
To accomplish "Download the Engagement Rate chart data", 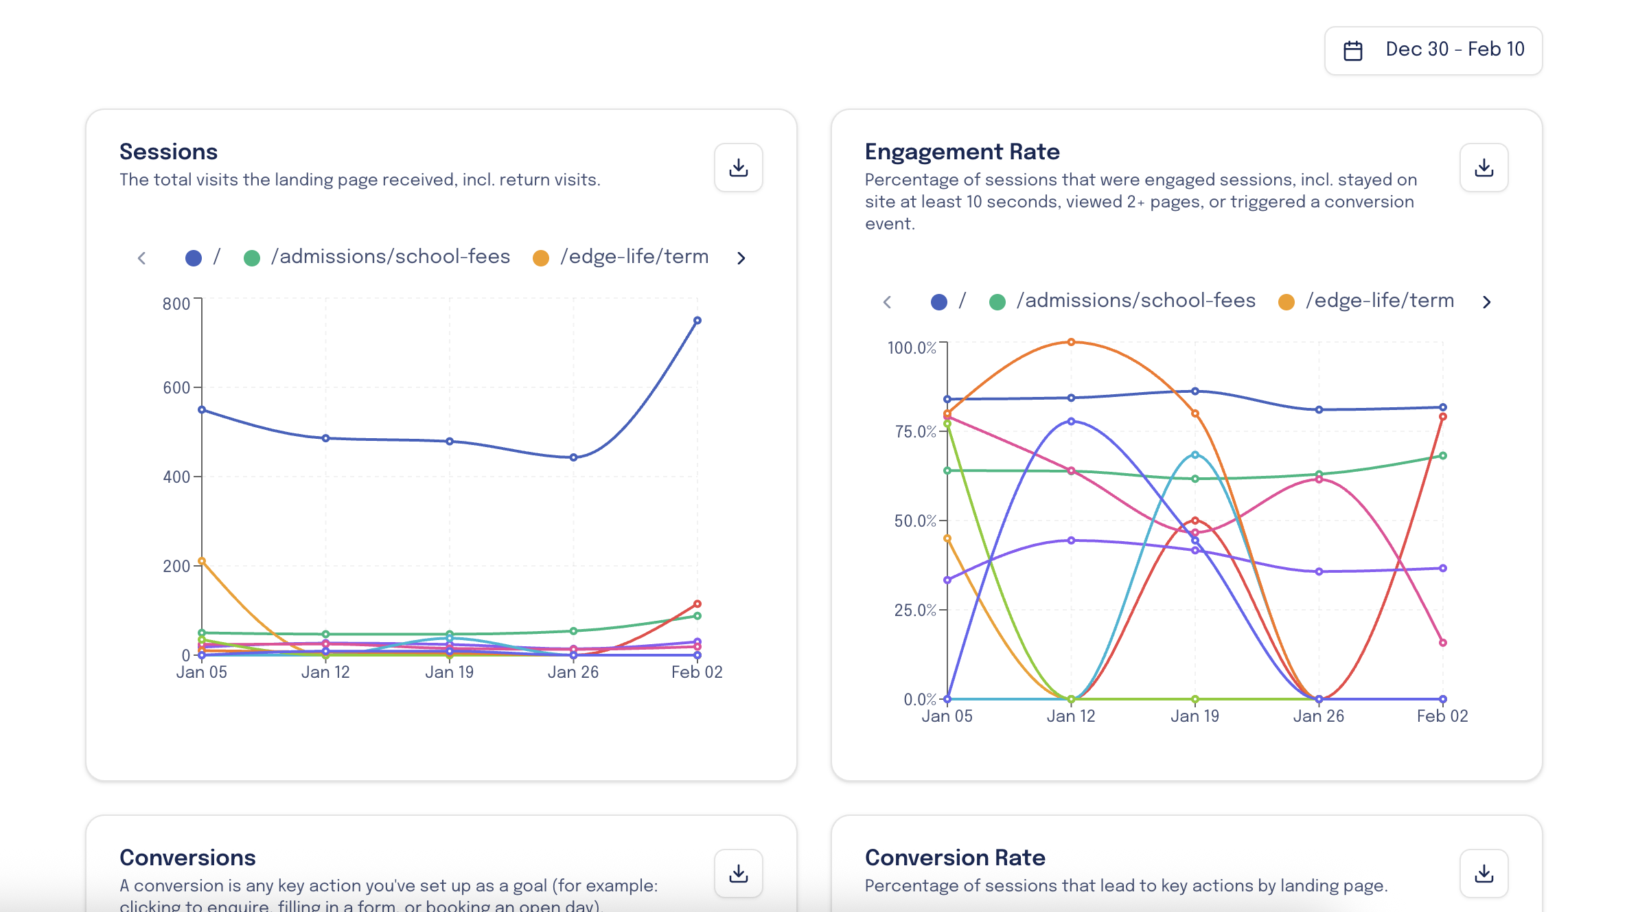I will [x=1484, y=168].
